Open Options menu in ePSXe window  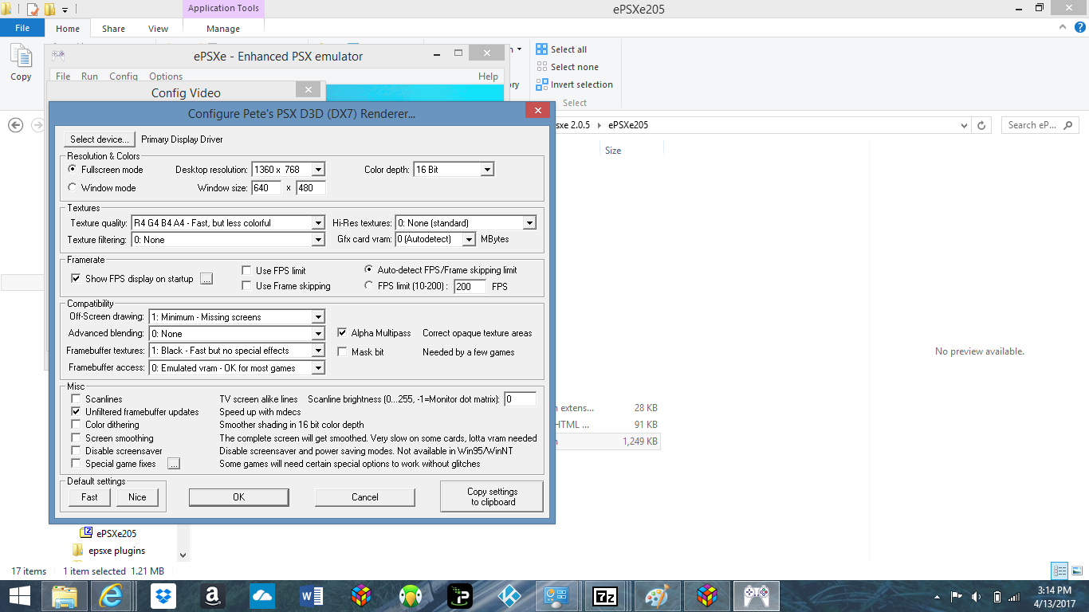166,76
